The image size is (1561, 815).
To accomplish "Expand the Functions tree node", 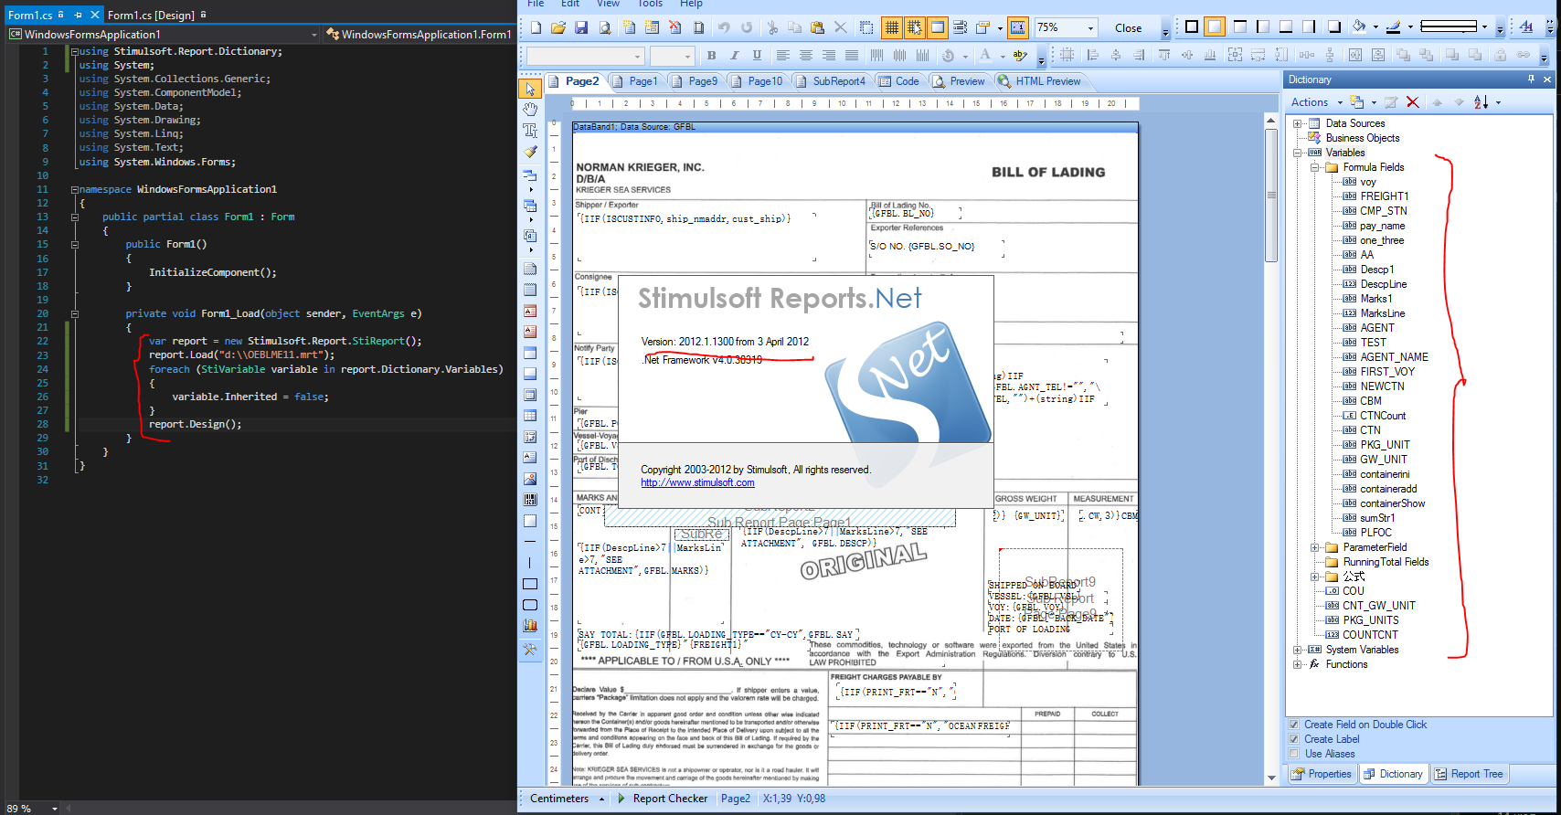I will (1298, 664).
